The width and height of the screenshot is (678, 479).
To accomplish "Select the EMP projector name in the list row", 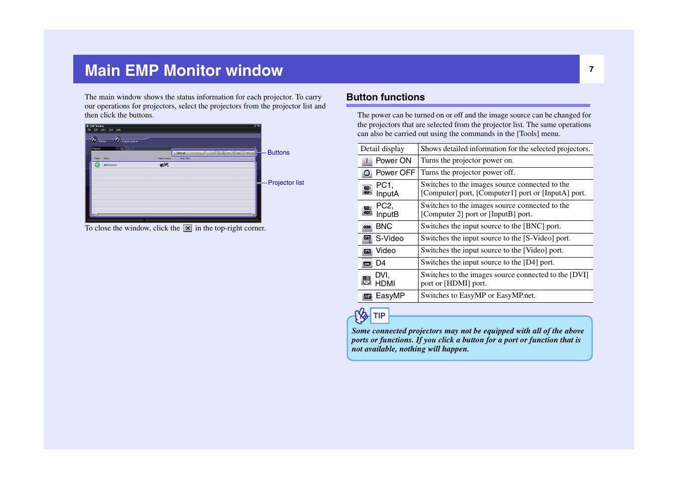I will (110, 165).
